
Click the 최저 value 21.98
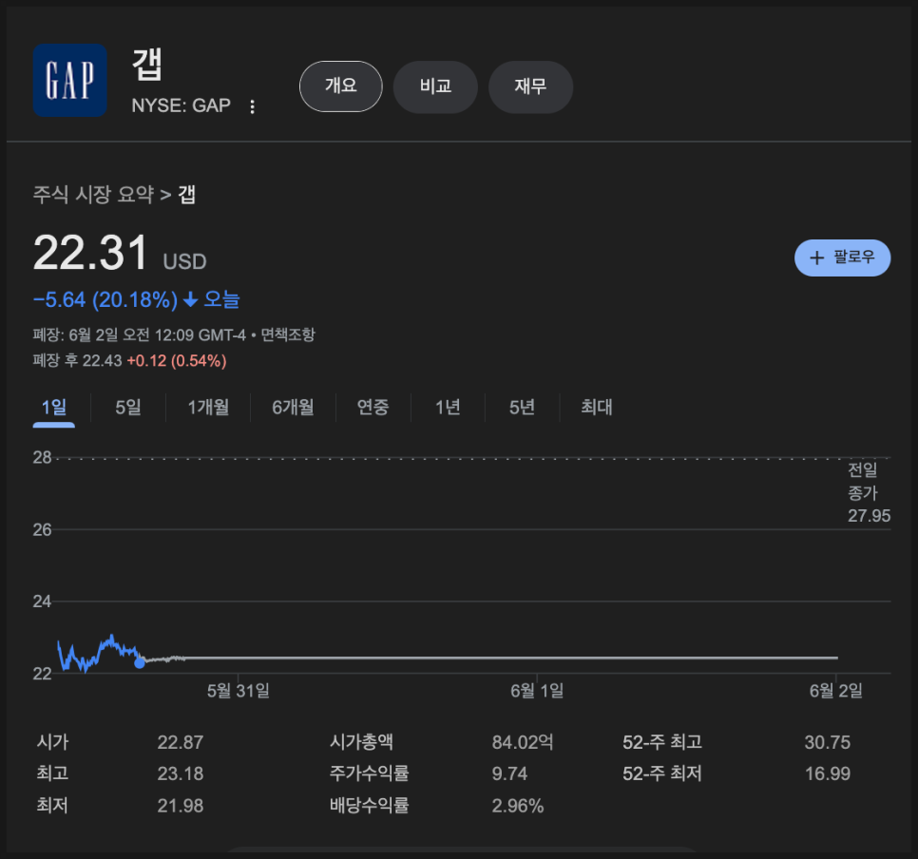pos(181,806)
